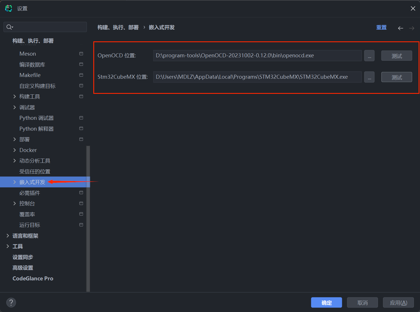Click the project-level icon beside Python 解释器
The width and height of the screenshot is (420, 312).
[x=81, y=128]
